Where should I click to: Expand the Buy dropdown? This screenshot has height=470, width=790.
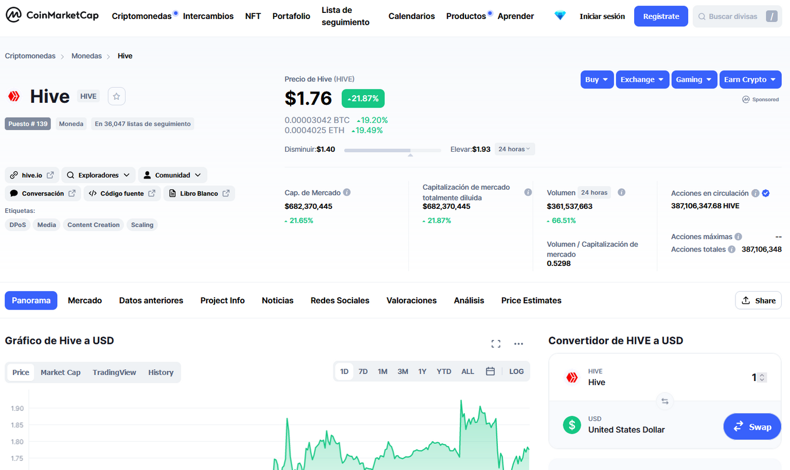tap(597, 80)
